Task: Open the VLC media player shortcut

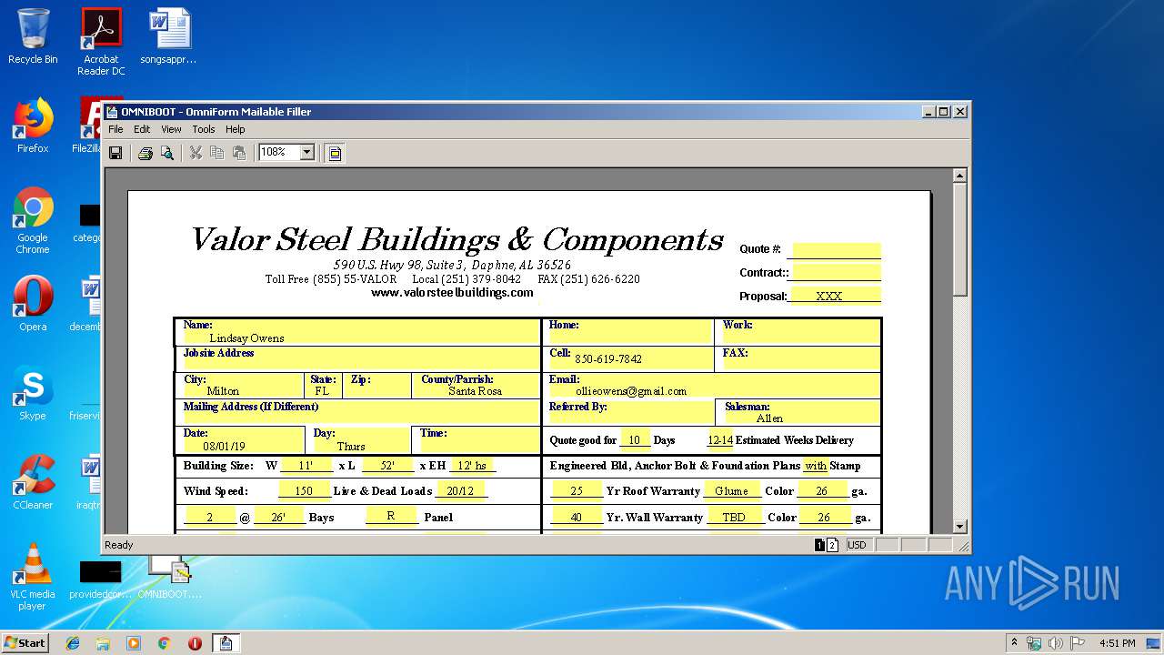Action: [x=33, y=577]
